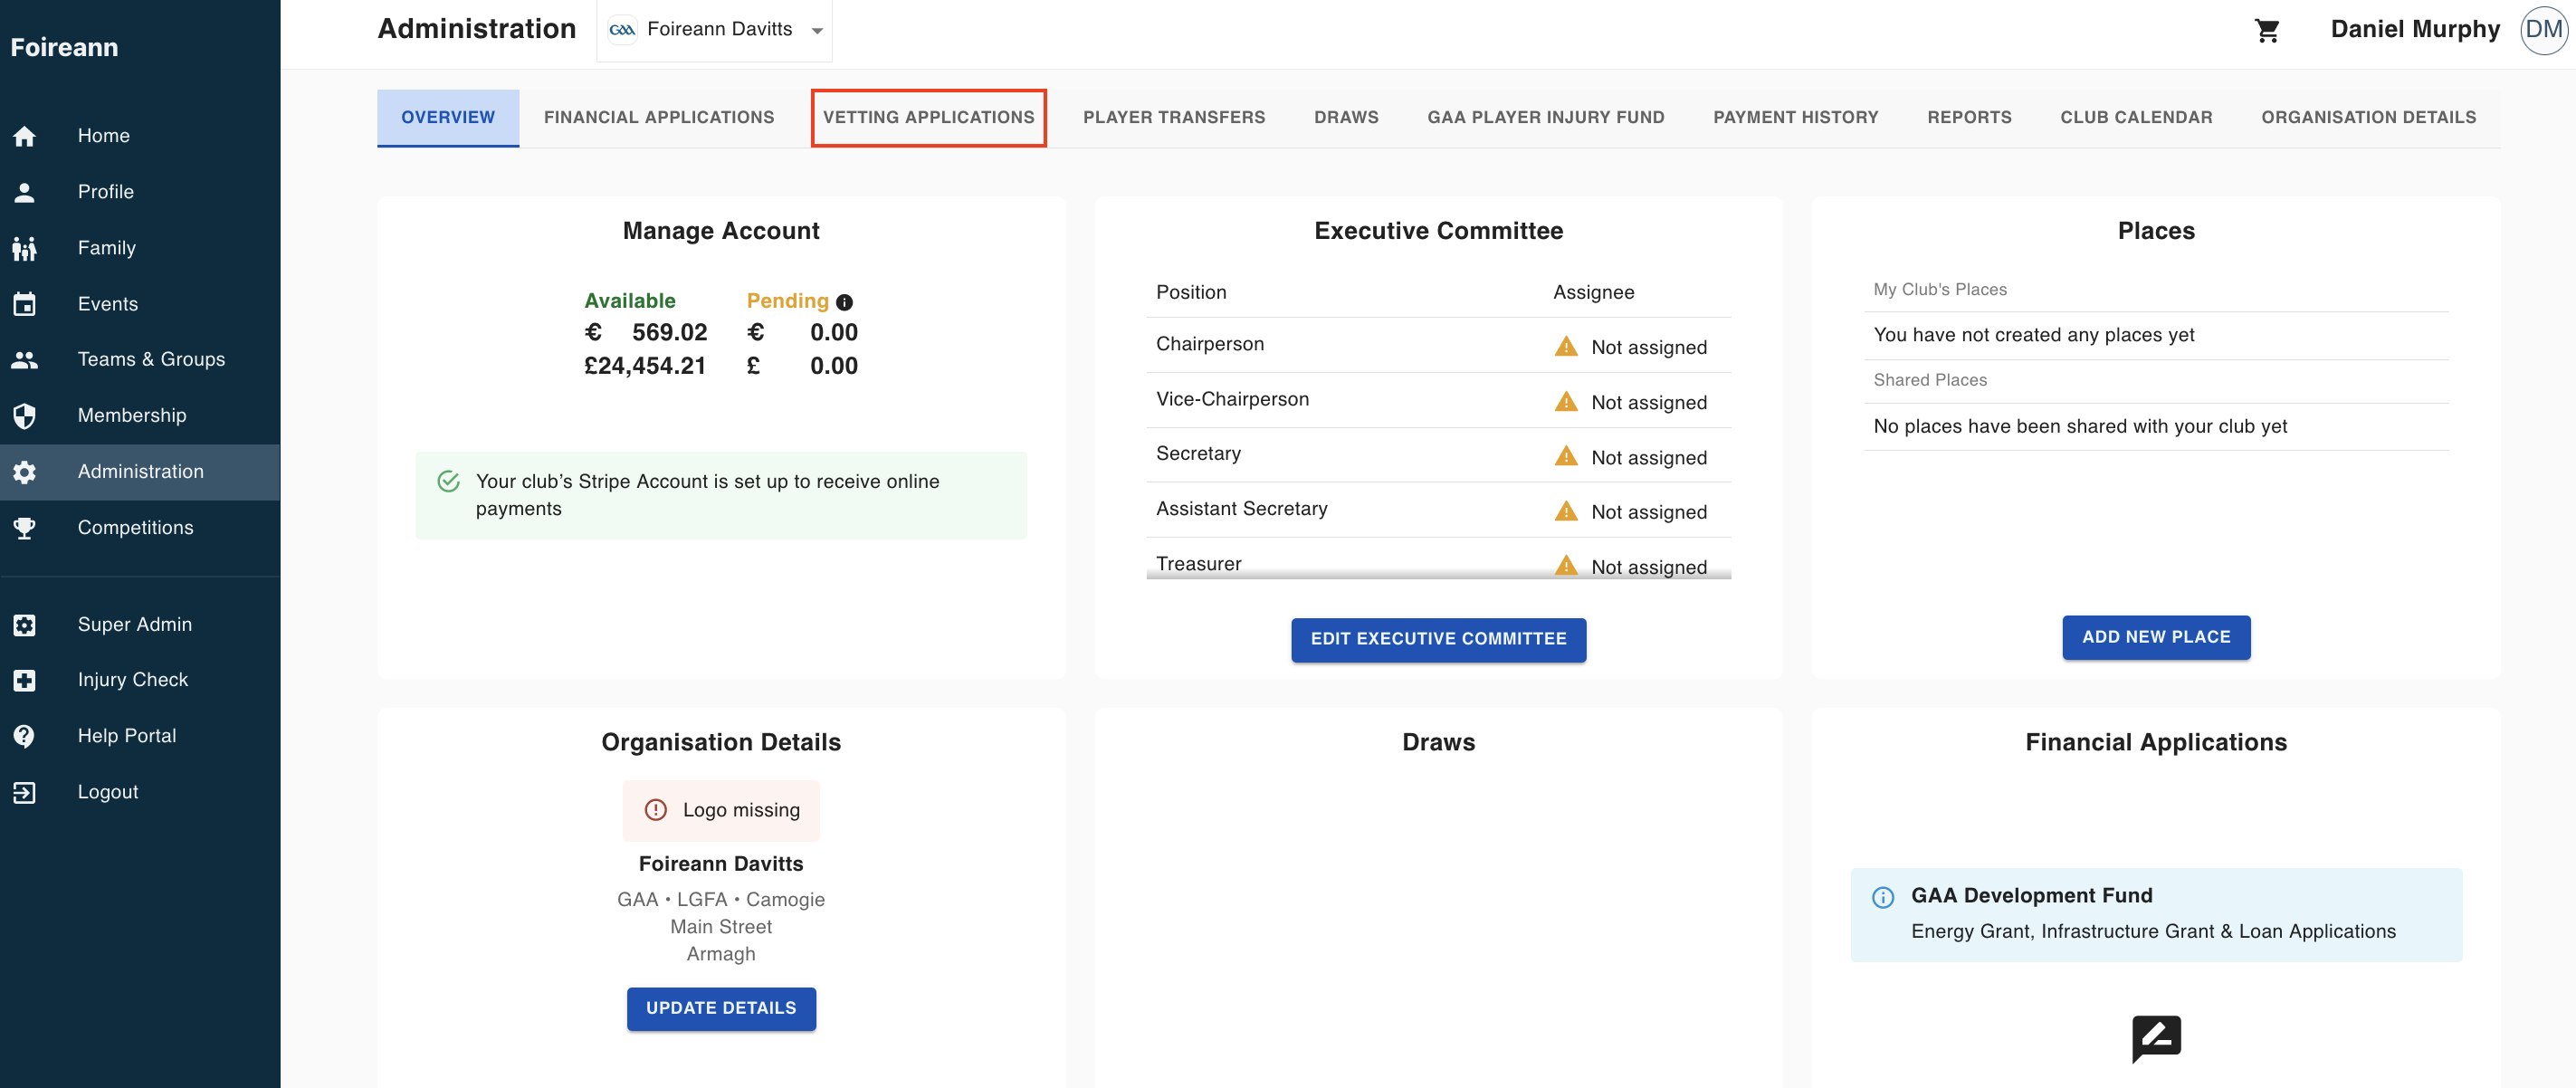Click the Pending info icon
Image resolution: width=2576 pixels, height=1088 pixels.
click(x=844, y=302)
